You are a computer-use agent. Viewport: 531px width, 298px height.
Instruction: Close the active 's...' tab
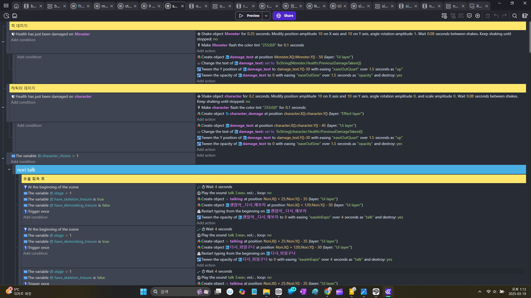[182, 6]
